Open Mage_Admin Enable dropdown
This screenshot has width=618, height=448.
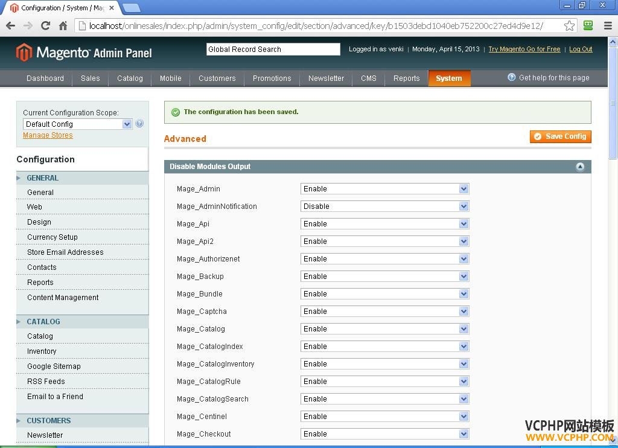pyautogui.click(x=384, y=189)
